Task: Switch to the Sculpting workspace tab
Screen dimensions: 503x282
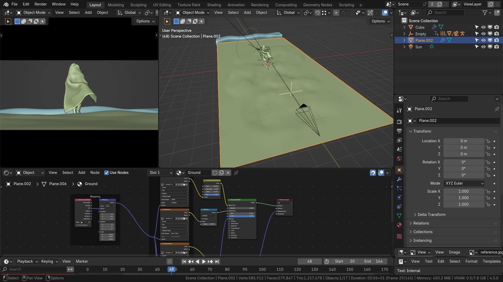Action: pyautogui.click(x=138, y=5)
